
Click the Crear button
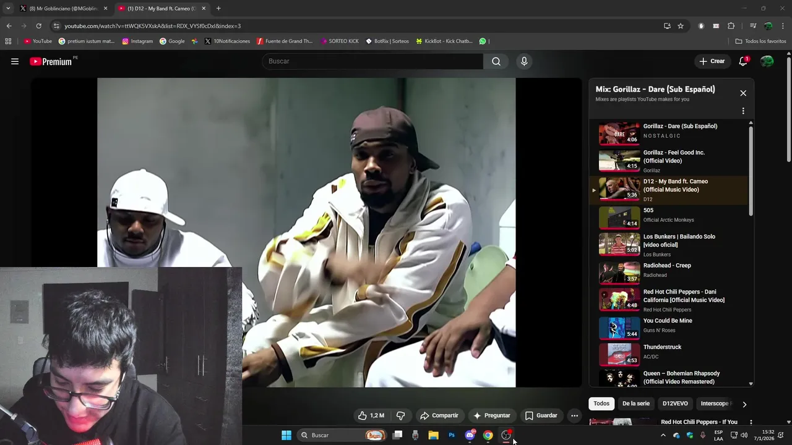(712, 61)
